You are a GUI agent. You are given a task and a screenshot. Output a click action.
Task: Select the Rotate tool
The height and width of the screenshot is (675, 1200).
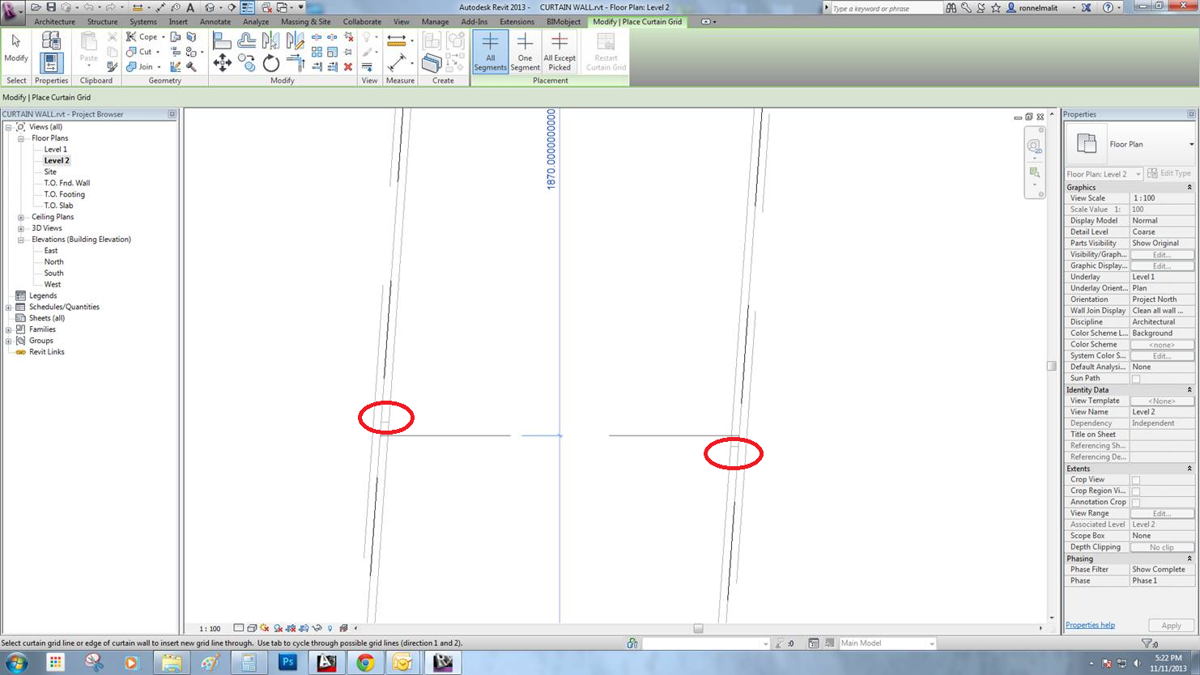(x=270, y=62)
